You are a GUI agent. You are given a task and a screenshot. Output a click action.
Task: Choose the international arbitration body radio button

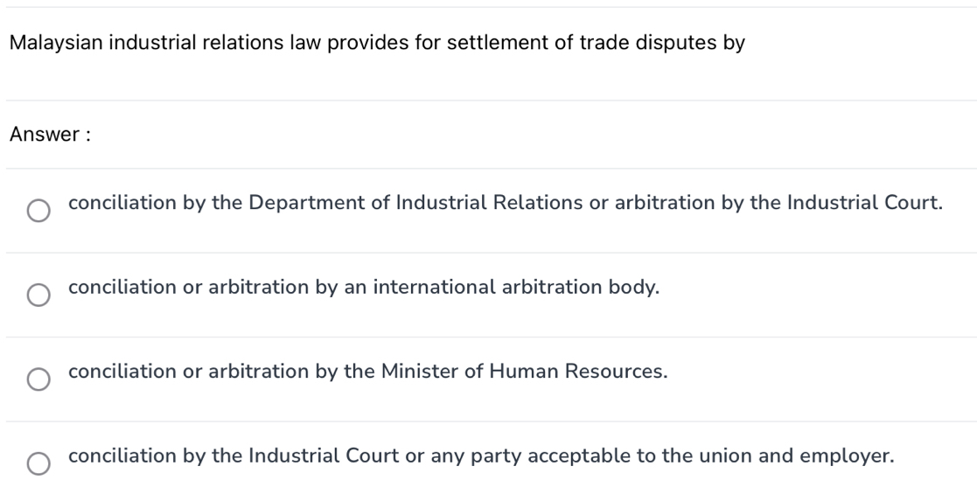pos(38,296)
